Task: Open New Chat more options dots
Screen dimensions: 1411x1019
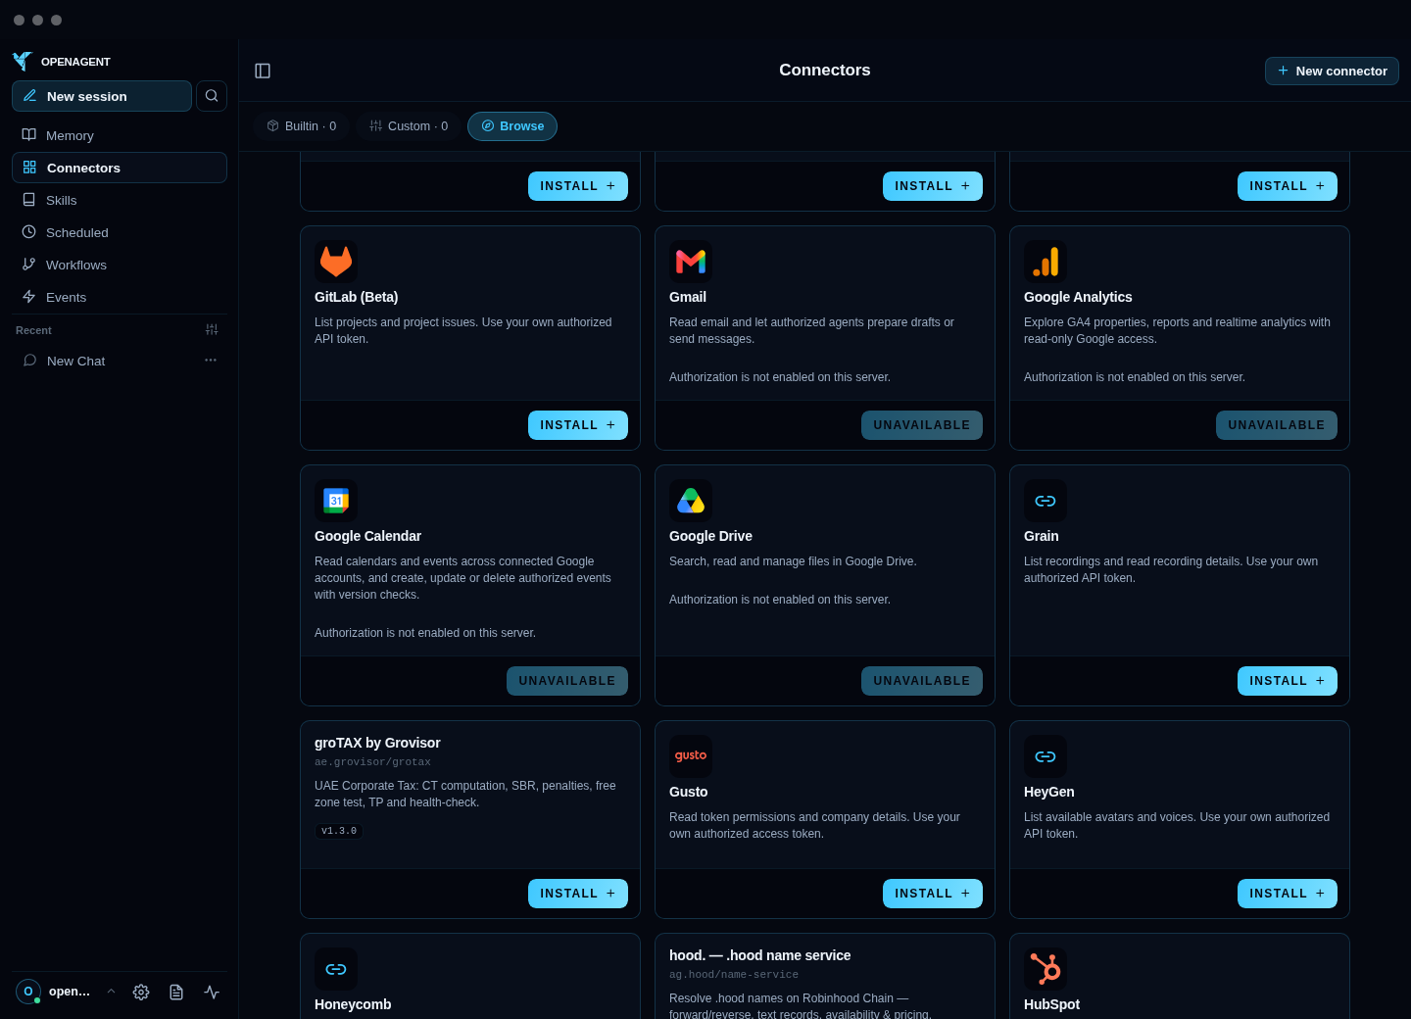Action: (211, 361)
